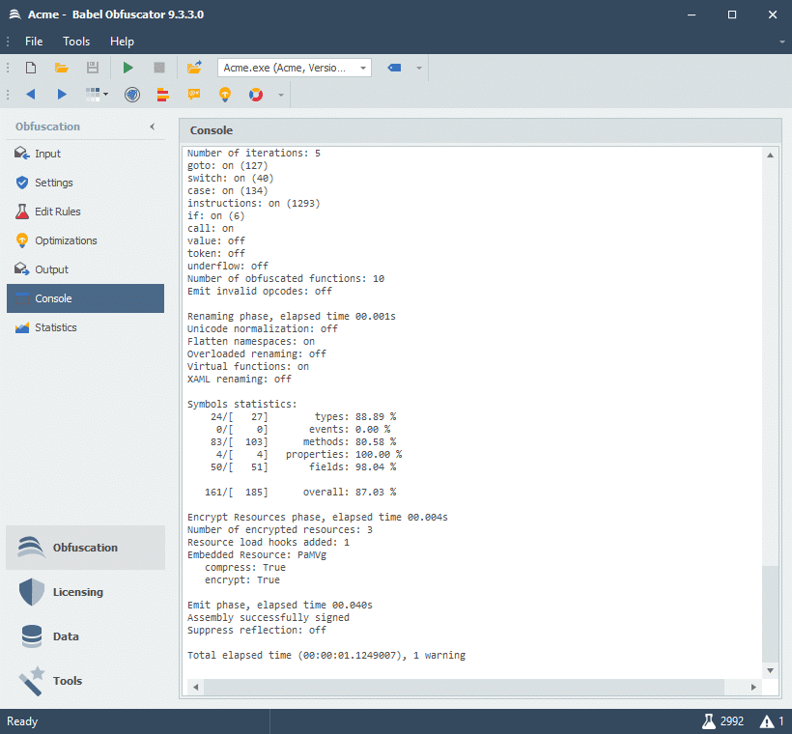
Task: Open the Help menu
Action: click(x=122, y=42)
